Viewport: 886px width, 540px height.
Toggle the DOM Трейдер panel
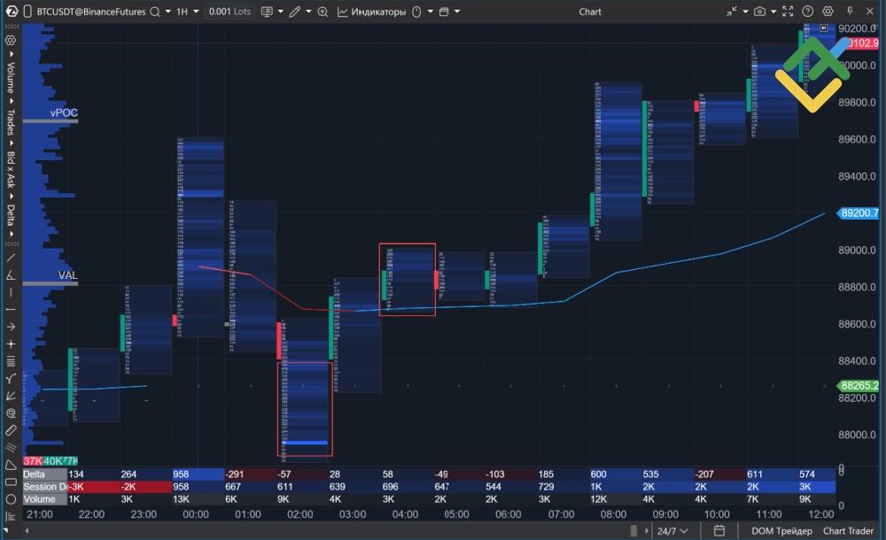[x=781, y=530]
